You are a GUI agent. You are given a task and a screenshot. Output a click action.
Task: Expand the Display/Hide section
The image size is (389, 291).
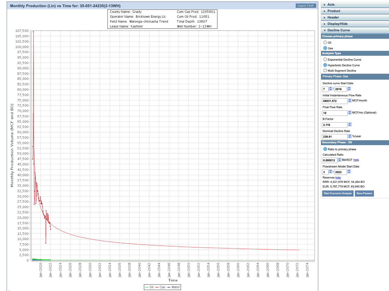(337, 24)
